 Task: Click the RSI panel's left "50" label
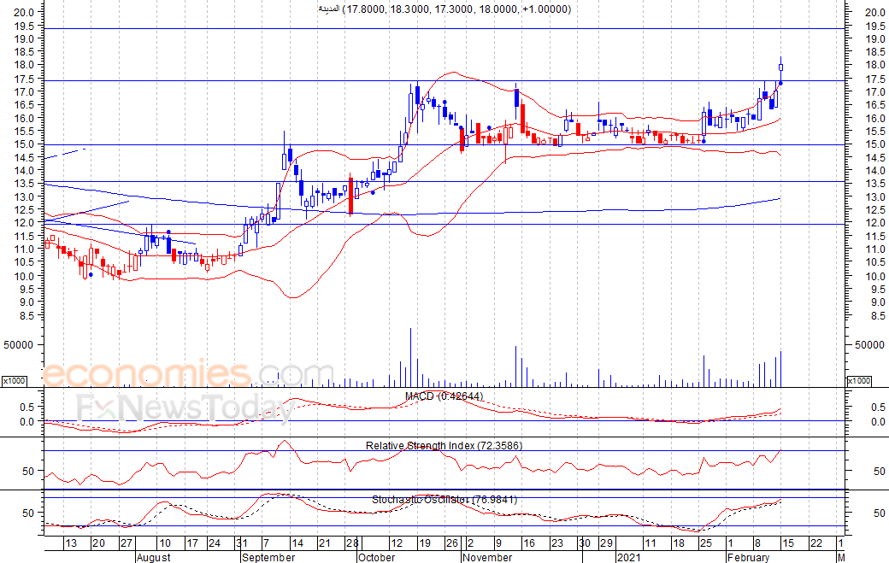pyautogui.click(x=28, y=472)
